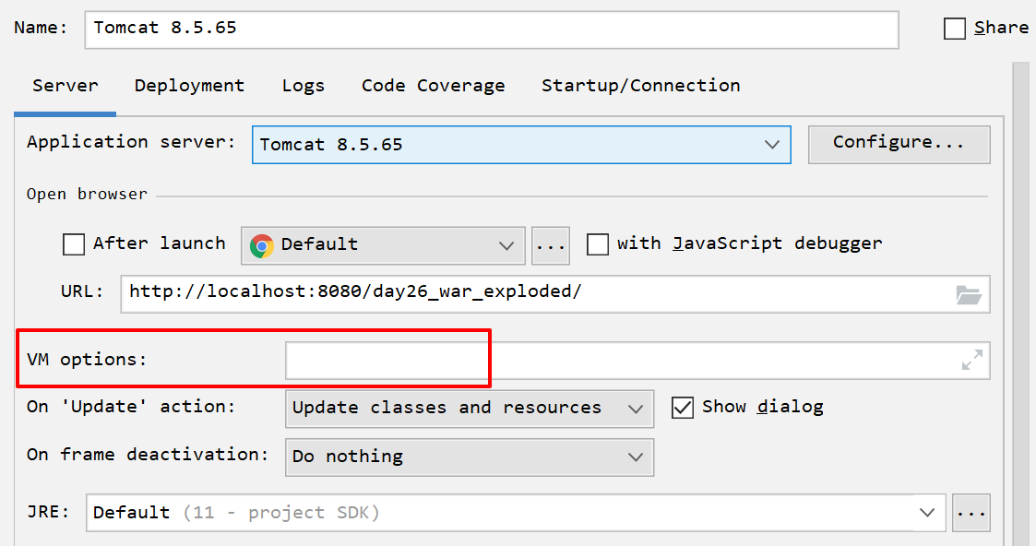Screen dimensions: 1036x546
Task: Uncheck the Show dialog checkbox
Action: 683,408
